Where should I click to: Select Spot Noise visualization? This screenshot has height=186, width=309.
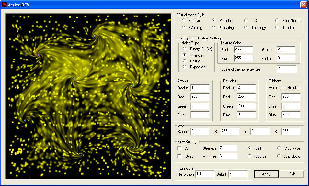click(277, 21)
